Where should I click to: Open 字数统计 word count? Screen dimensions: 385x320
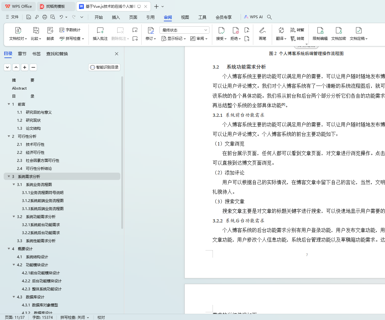(x=70, y=30)
